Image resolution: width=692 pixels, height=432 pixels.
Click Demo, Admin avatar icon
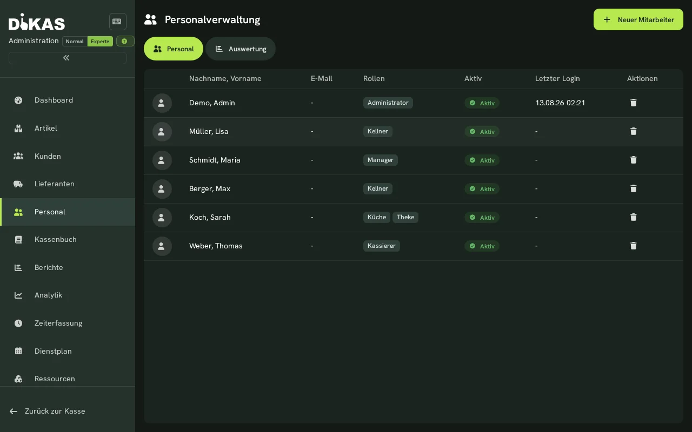pyautogui.click(x=162, y=103)
